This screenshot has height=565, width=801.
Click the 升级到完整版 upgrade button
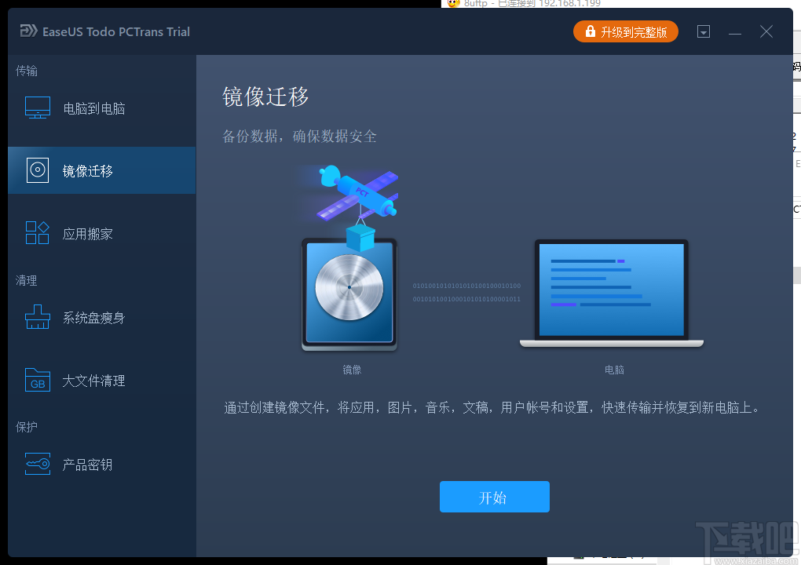click(626, 32)
